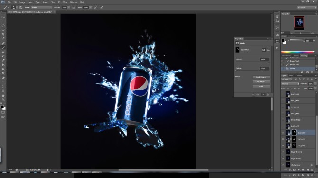The width and height of the screenshot is (318, 178).
Task: Select the Hand tool
Action: (3, 96)
